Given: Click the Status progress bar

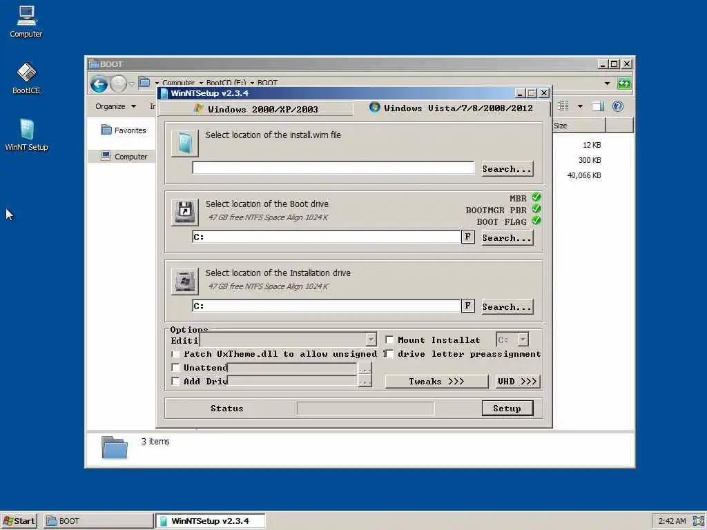Looking at the screenshot, I should tap(366, 409).
